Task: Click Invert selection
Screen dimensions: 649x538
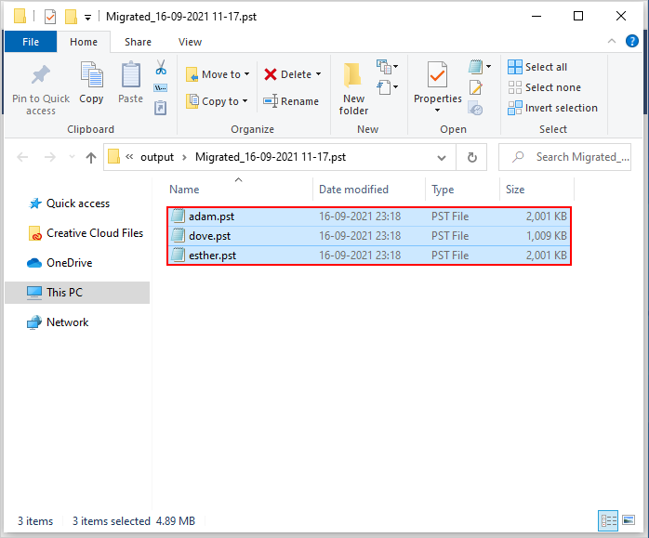Action: (x=552, y=108)
